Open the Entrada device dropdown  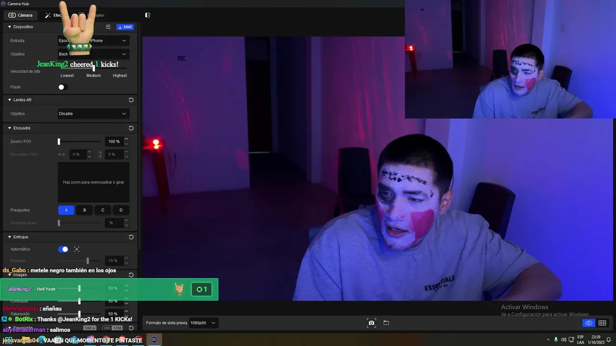pos(93,41)
